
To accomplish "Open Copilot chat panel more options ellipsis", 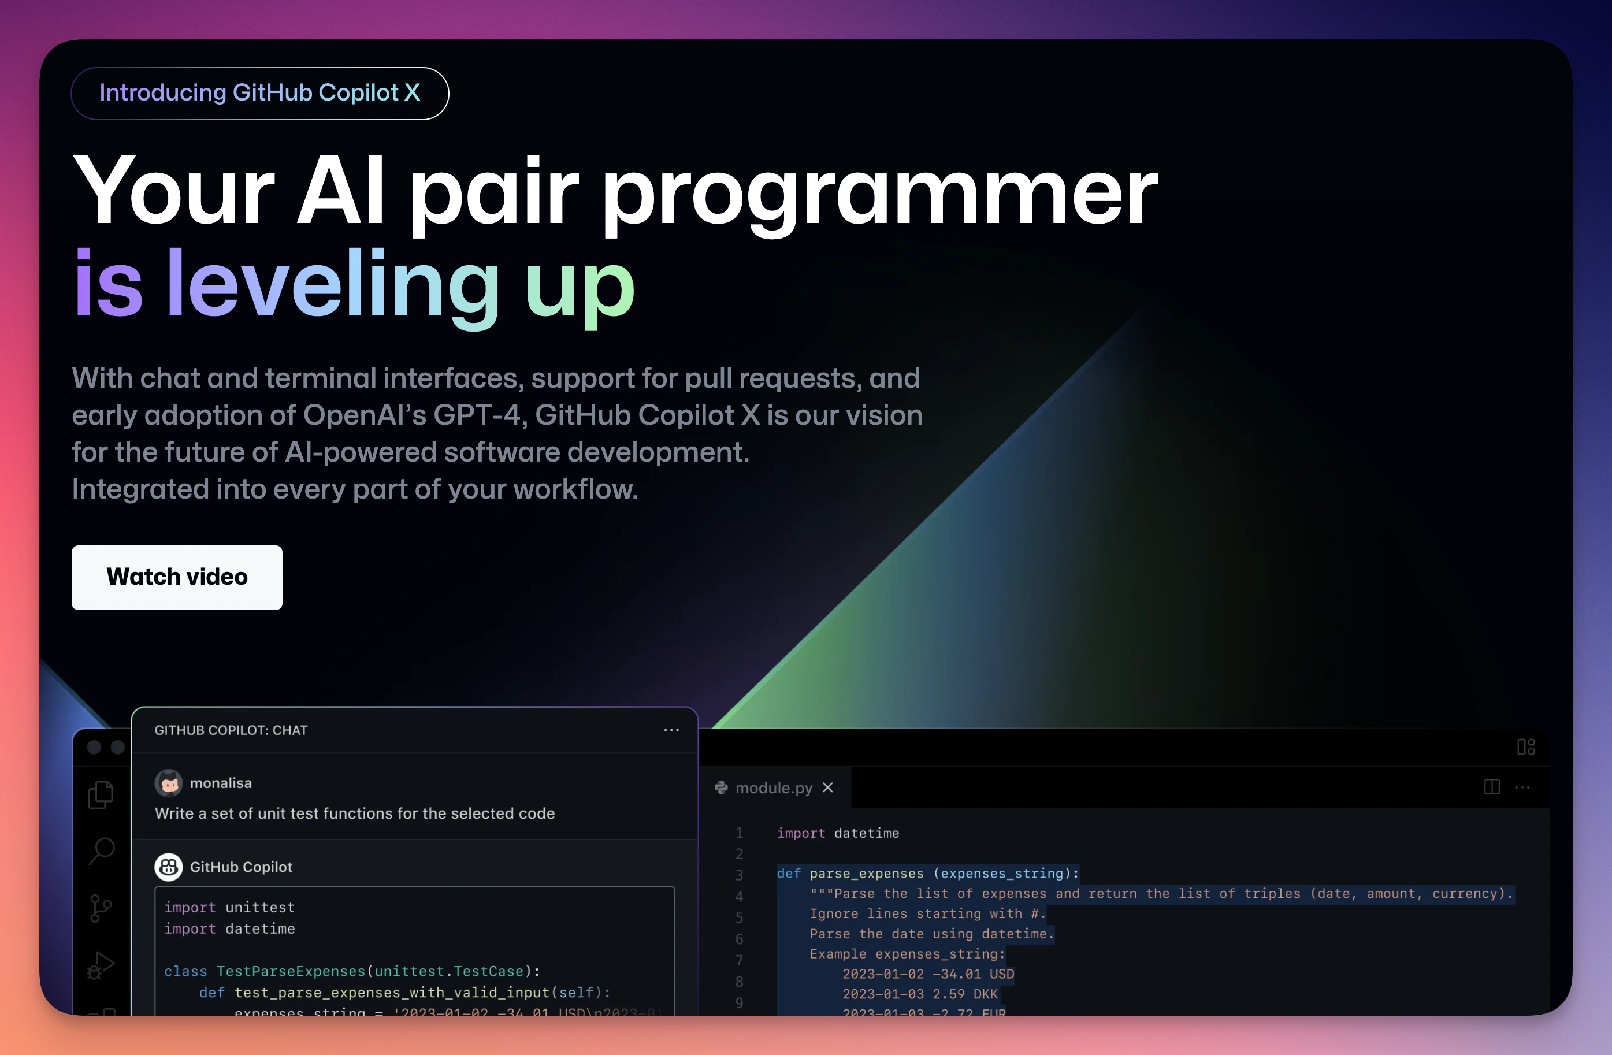I will pos(671,730).
